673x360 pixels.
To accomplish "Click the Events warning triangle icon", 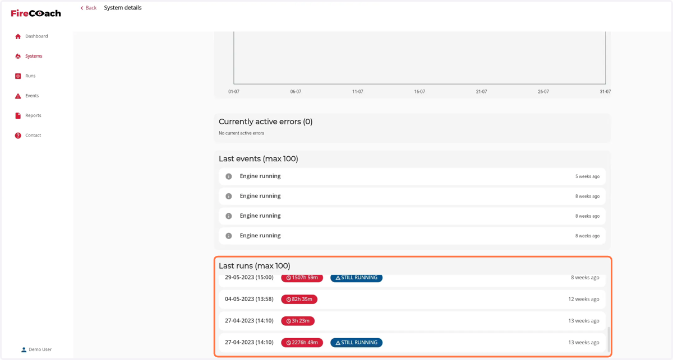I will click(18, 96).
